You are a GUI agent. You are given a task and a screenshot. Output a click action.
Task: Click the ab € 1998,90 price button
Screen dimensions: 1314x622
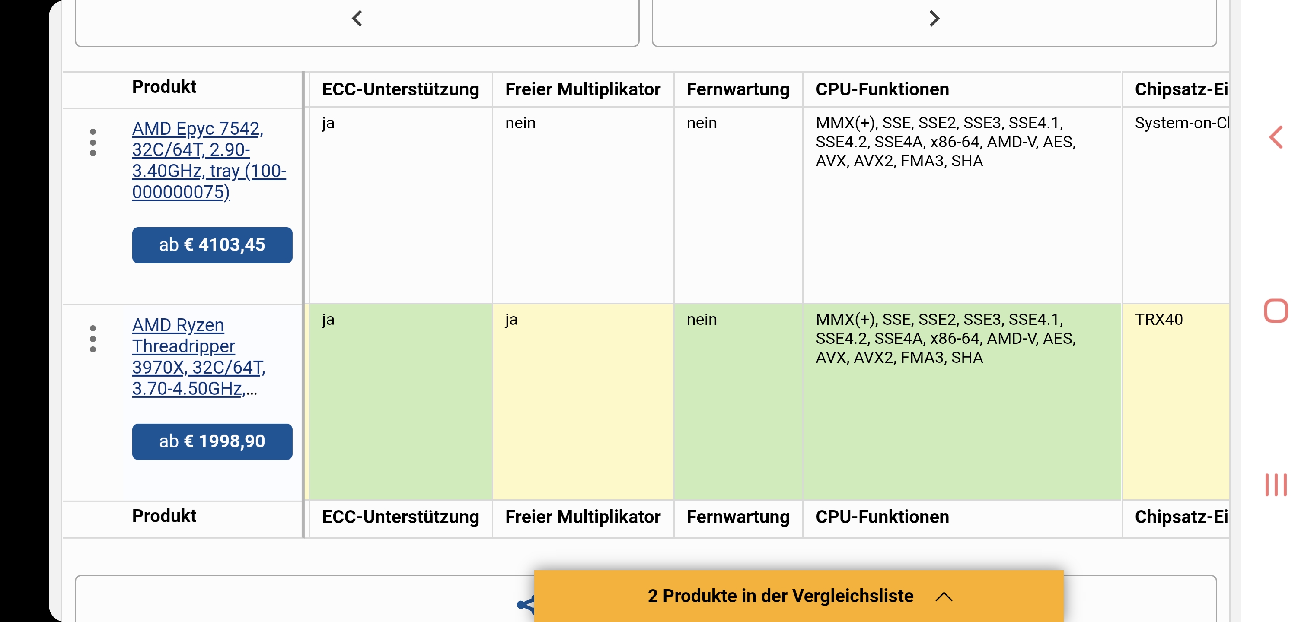212,441
